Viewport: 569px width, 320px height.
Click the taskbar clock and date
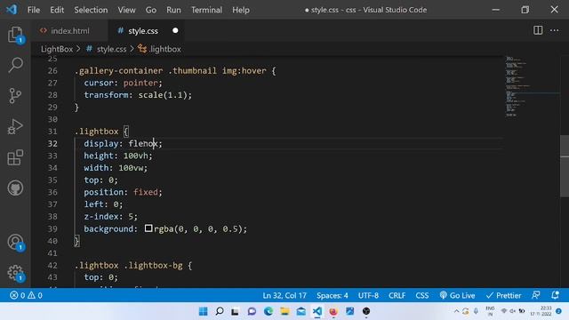(x=541, y=311)
